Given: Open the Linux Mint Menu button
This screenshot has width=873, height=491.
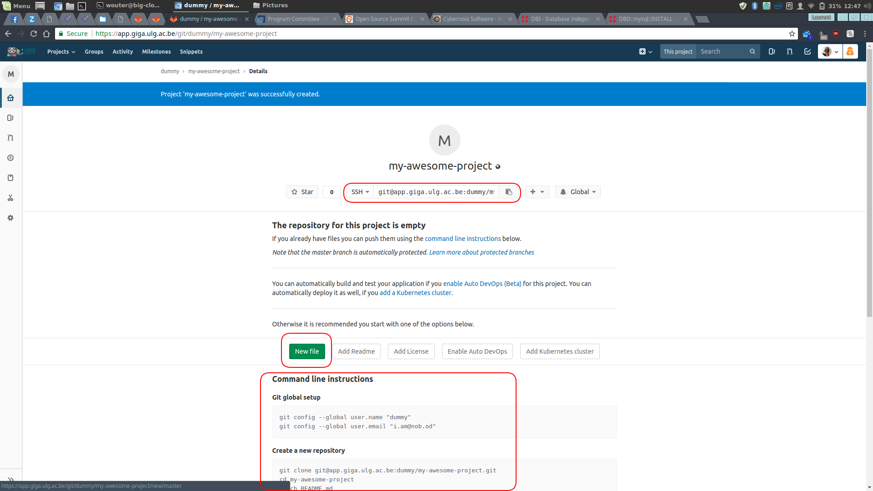Looking at the screenshot, I should pyautogui.click(x=16, y=6).
